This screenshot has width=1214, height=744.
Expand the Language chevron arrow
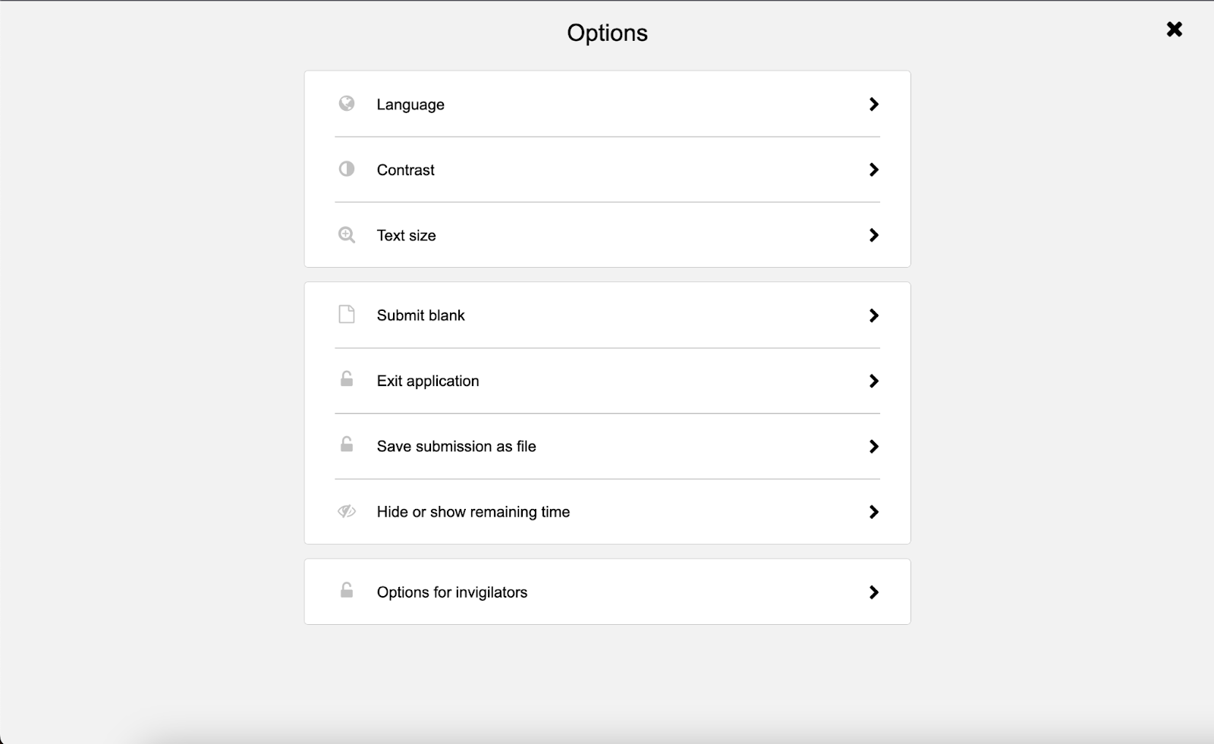coord(874,104)
